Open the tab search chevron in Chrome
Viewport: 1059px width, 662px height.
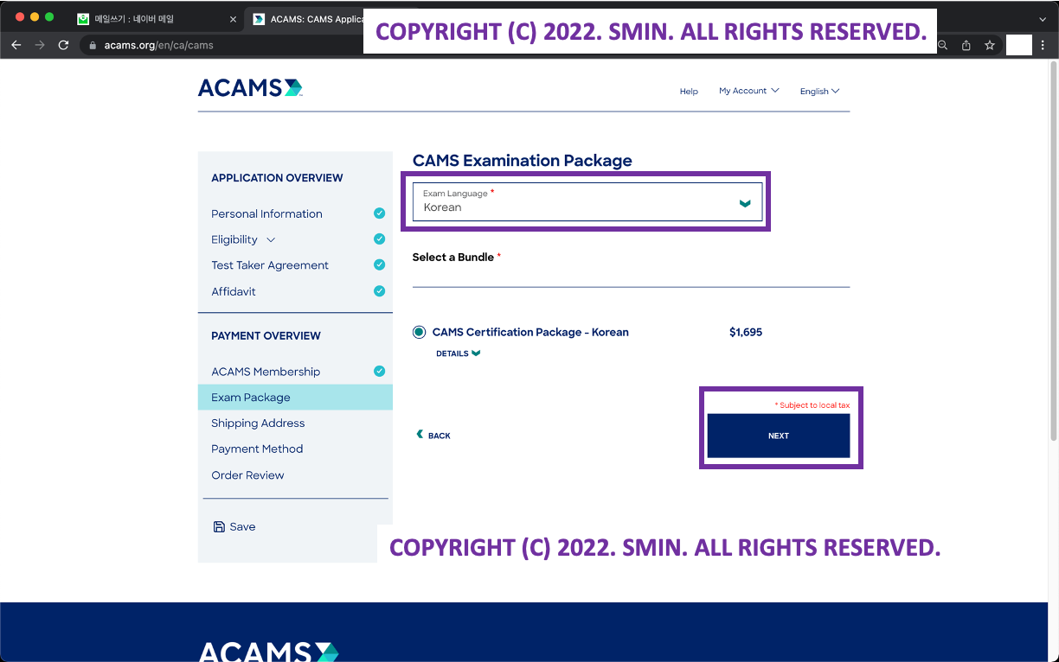click(x=1042, y=19)
